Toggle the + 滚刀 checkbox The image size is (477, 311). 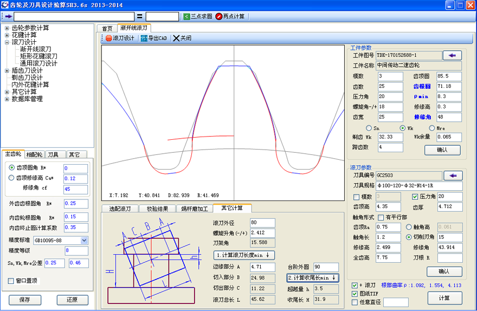(354, 285)
